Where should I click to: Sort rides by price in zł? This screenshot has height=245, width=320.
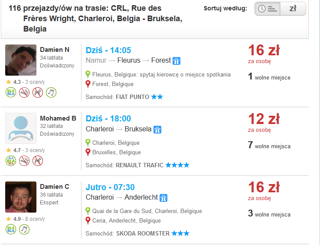(293, 9)
